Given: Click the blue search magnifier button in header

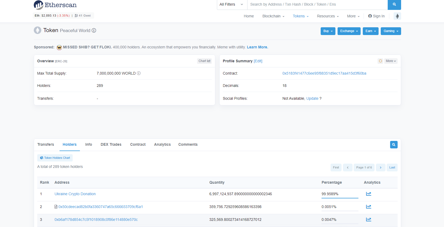Looking at the screenshot, I should pyautogui.click(x=394, y=5).
